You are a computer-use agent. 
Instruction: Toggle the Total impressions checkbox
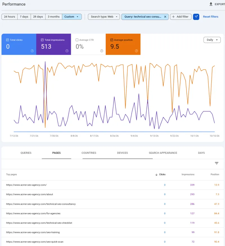click(42, 40)
